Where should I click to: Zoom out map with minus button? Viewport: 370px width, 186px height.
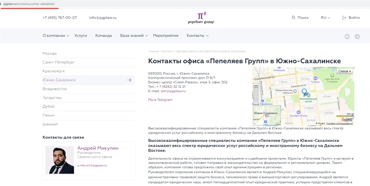[256, 86]
